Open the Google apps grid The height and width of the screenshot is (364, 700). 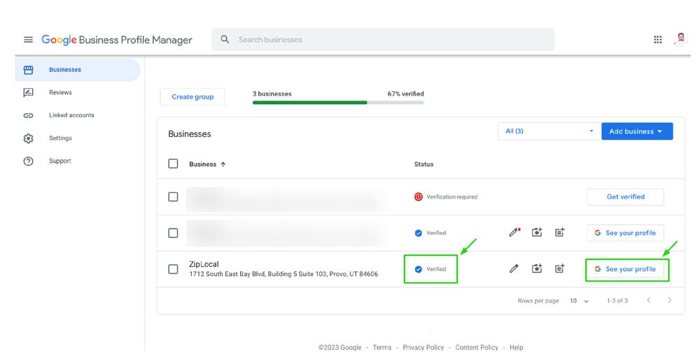pyautogui.click(x=657, y=40)
